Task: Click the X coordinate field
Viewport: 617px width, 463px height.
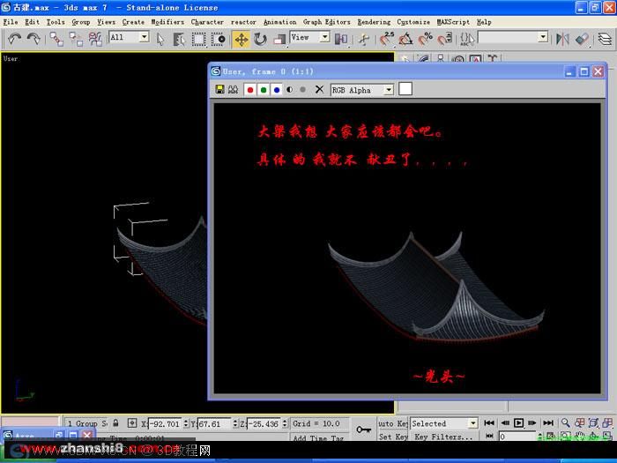Action: (x=165, y=423)
